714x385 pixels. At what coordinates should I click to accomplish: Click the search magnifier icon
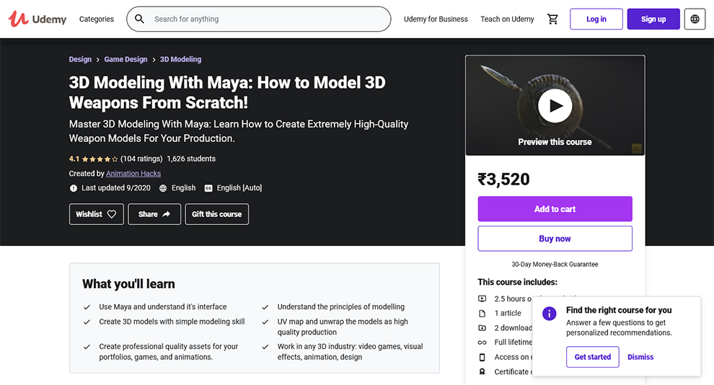pos(140,19)
